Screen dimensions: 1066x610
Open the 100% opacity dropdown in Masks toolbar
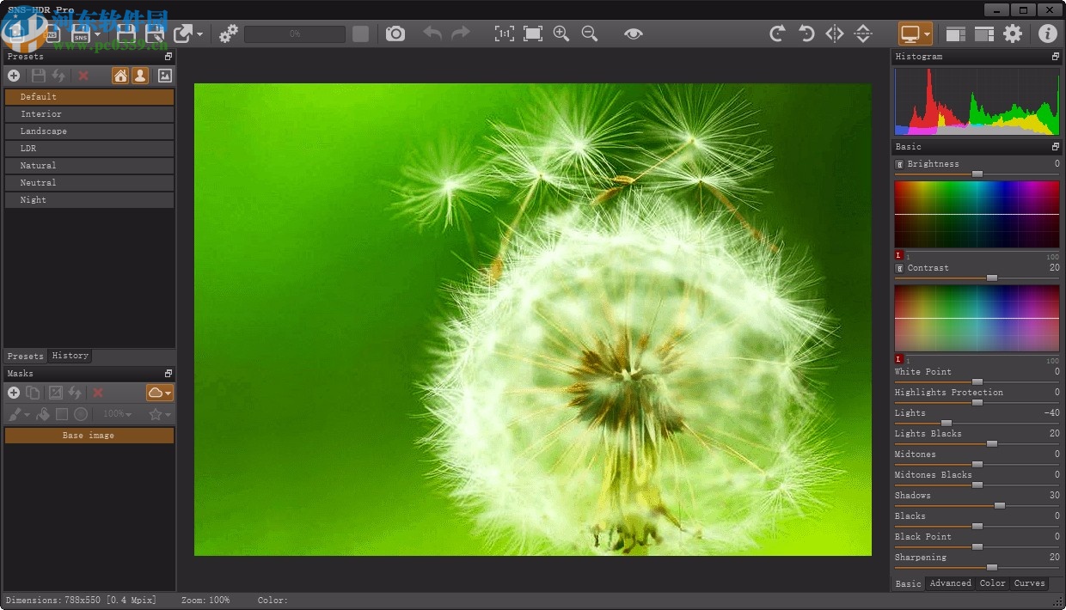tap(117, 413)
